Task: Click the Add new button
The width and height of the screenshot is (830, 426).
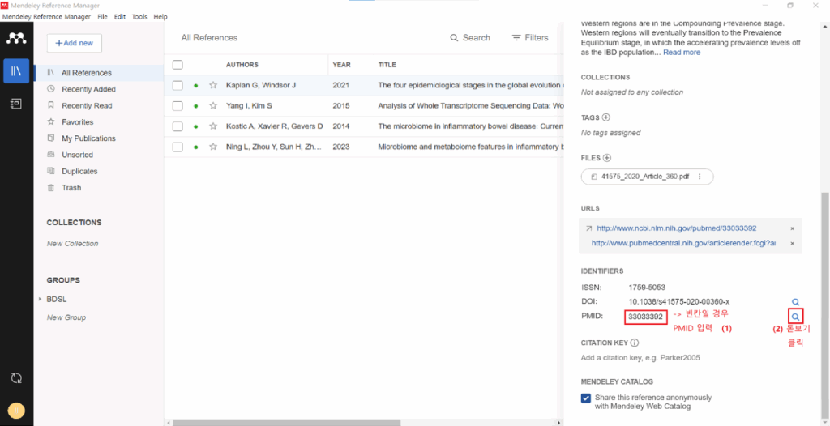Action: [75, 43]
